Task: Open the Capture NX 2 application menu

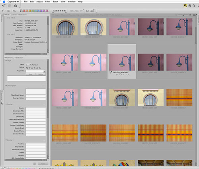Action: [14, 2]
